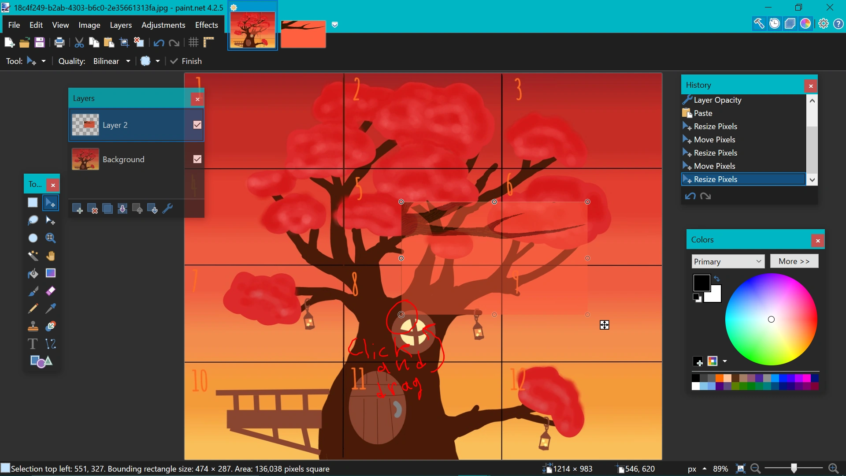Click the Add New Layer icon
The image size is (846, 476).
[x=77, y=209]
